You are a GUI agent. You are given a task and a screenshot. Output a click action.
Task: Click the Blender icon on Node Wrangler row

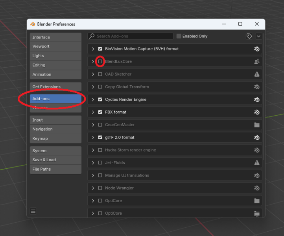[x=256, y=188]
